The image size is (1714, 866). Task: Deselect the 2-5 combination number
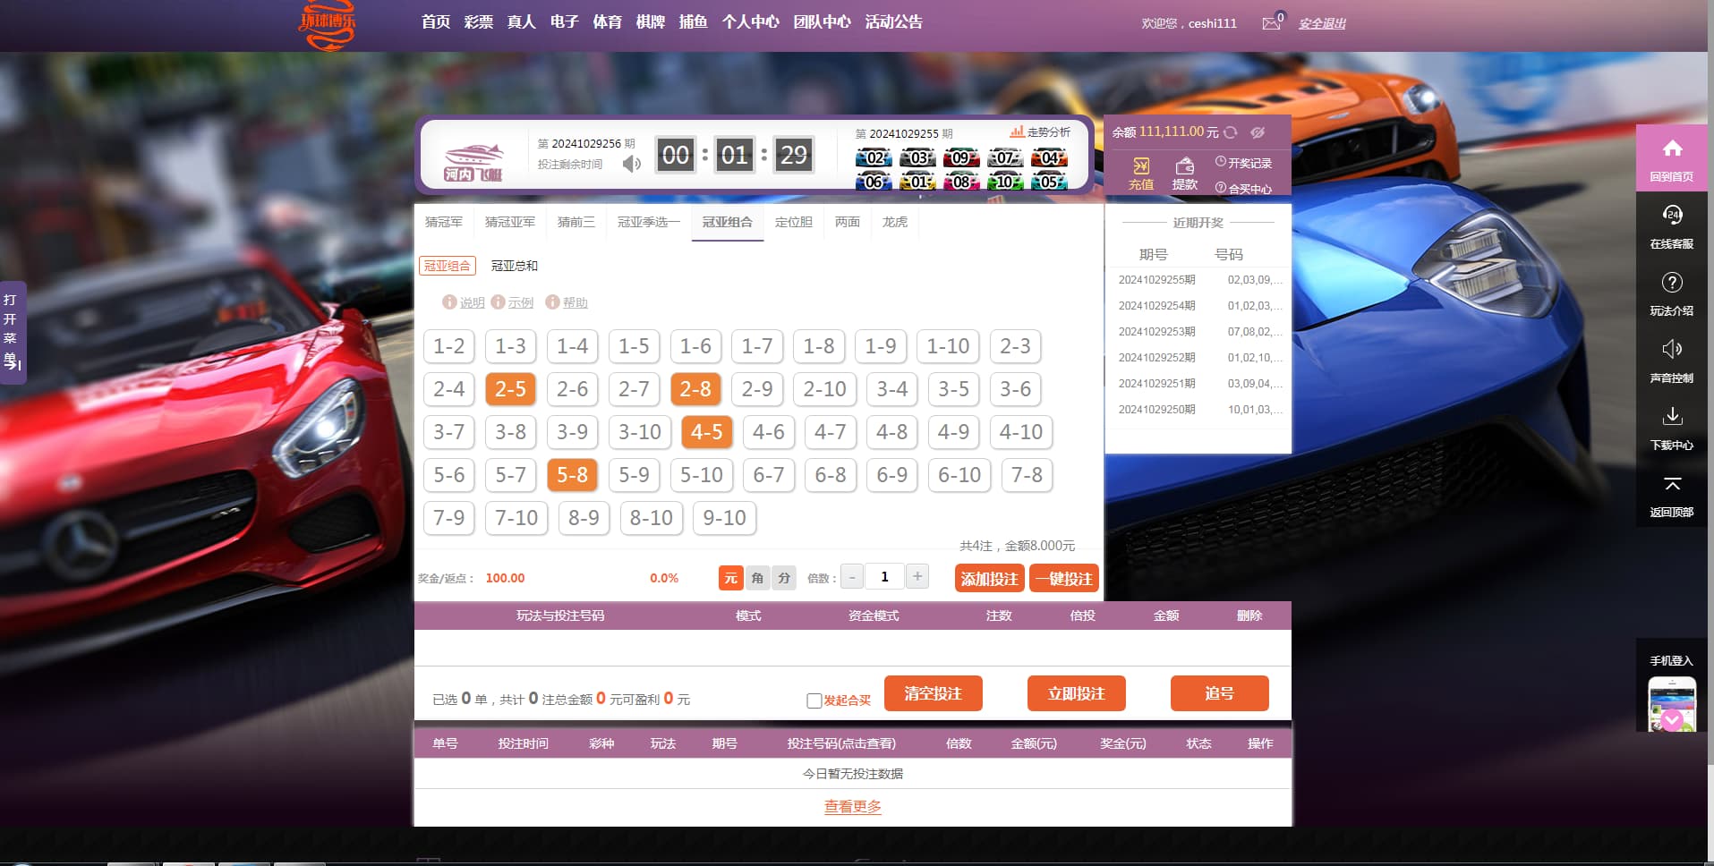point(510,389)
